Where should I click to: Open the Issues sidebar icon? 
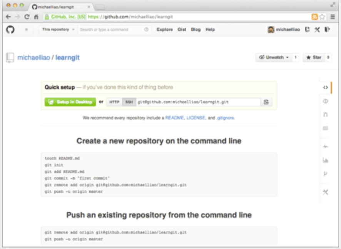325,101
